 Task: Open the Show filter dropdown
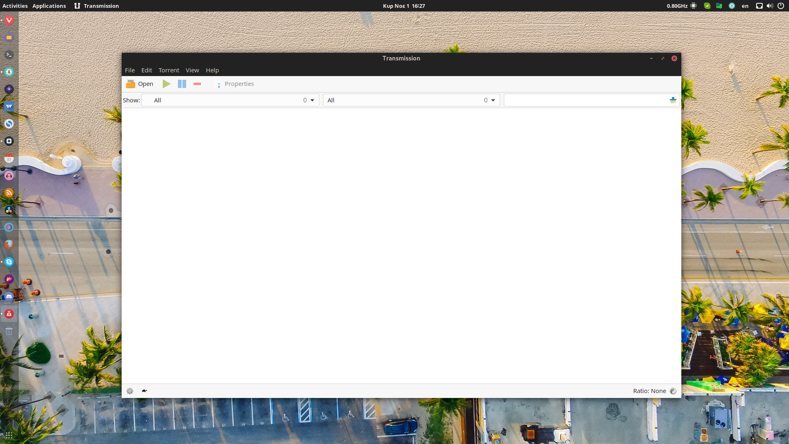tap(230, 100)
